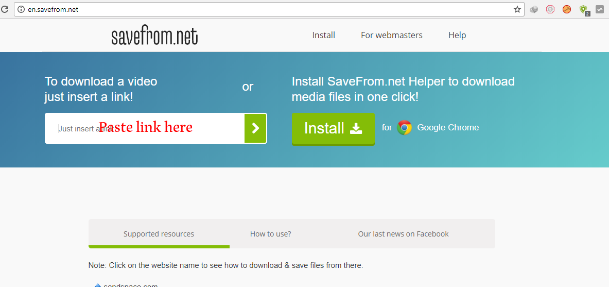The width and height of the screenshot is (609, 287).
Task: Click the Google Chrome logo icon
Action: click(x=404, y=128)
